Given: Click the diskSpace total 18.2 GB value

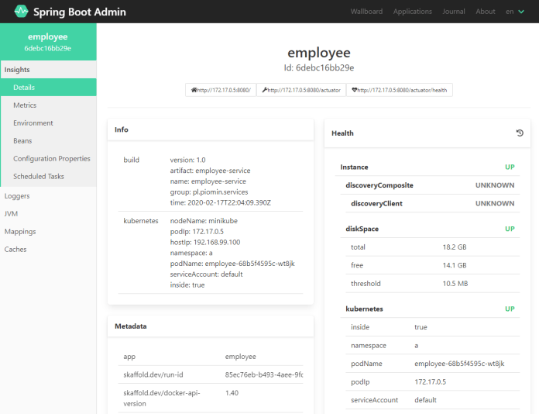Looking at the screenshot, I should click(455, 247).
